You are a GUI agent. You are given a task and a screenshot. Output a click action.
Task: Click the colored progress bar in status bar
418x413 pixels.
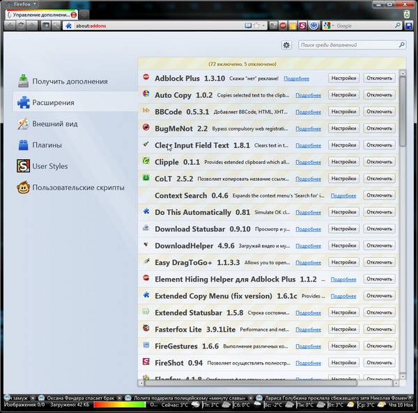pos(119,405)
